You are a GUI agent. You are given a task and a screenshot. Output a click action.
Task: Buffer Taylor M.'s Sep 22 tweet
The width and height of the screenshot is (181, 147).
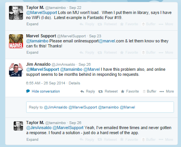tap(149, 24)
